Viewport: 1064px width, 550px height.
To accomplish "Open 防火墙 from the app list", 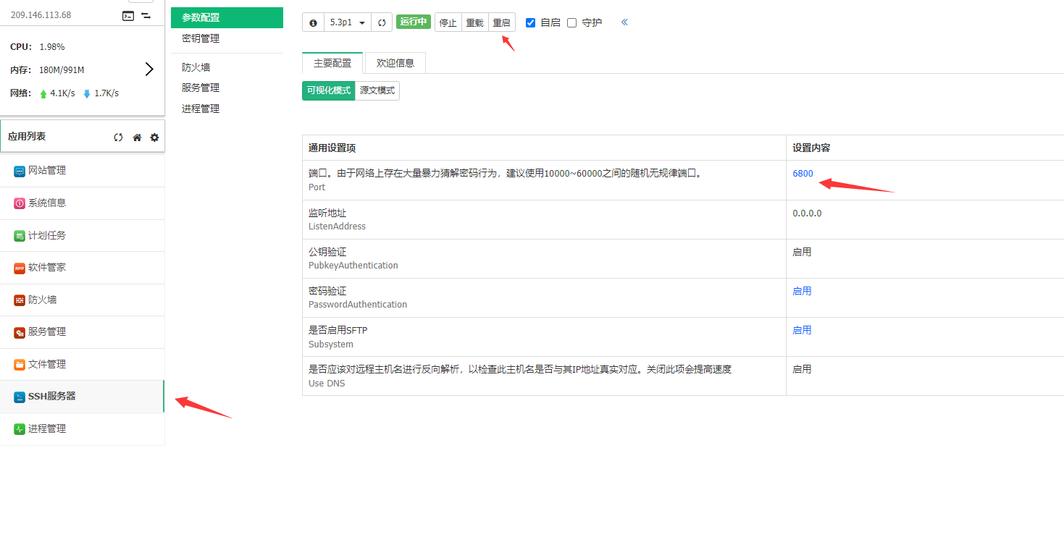I will click(41, 299).
